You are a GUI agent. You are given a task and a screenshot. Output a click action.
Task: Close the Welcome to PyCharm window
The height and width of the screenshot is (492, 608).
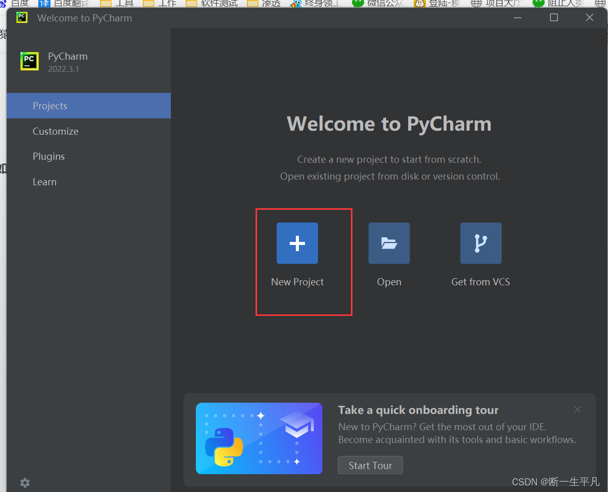590,18
